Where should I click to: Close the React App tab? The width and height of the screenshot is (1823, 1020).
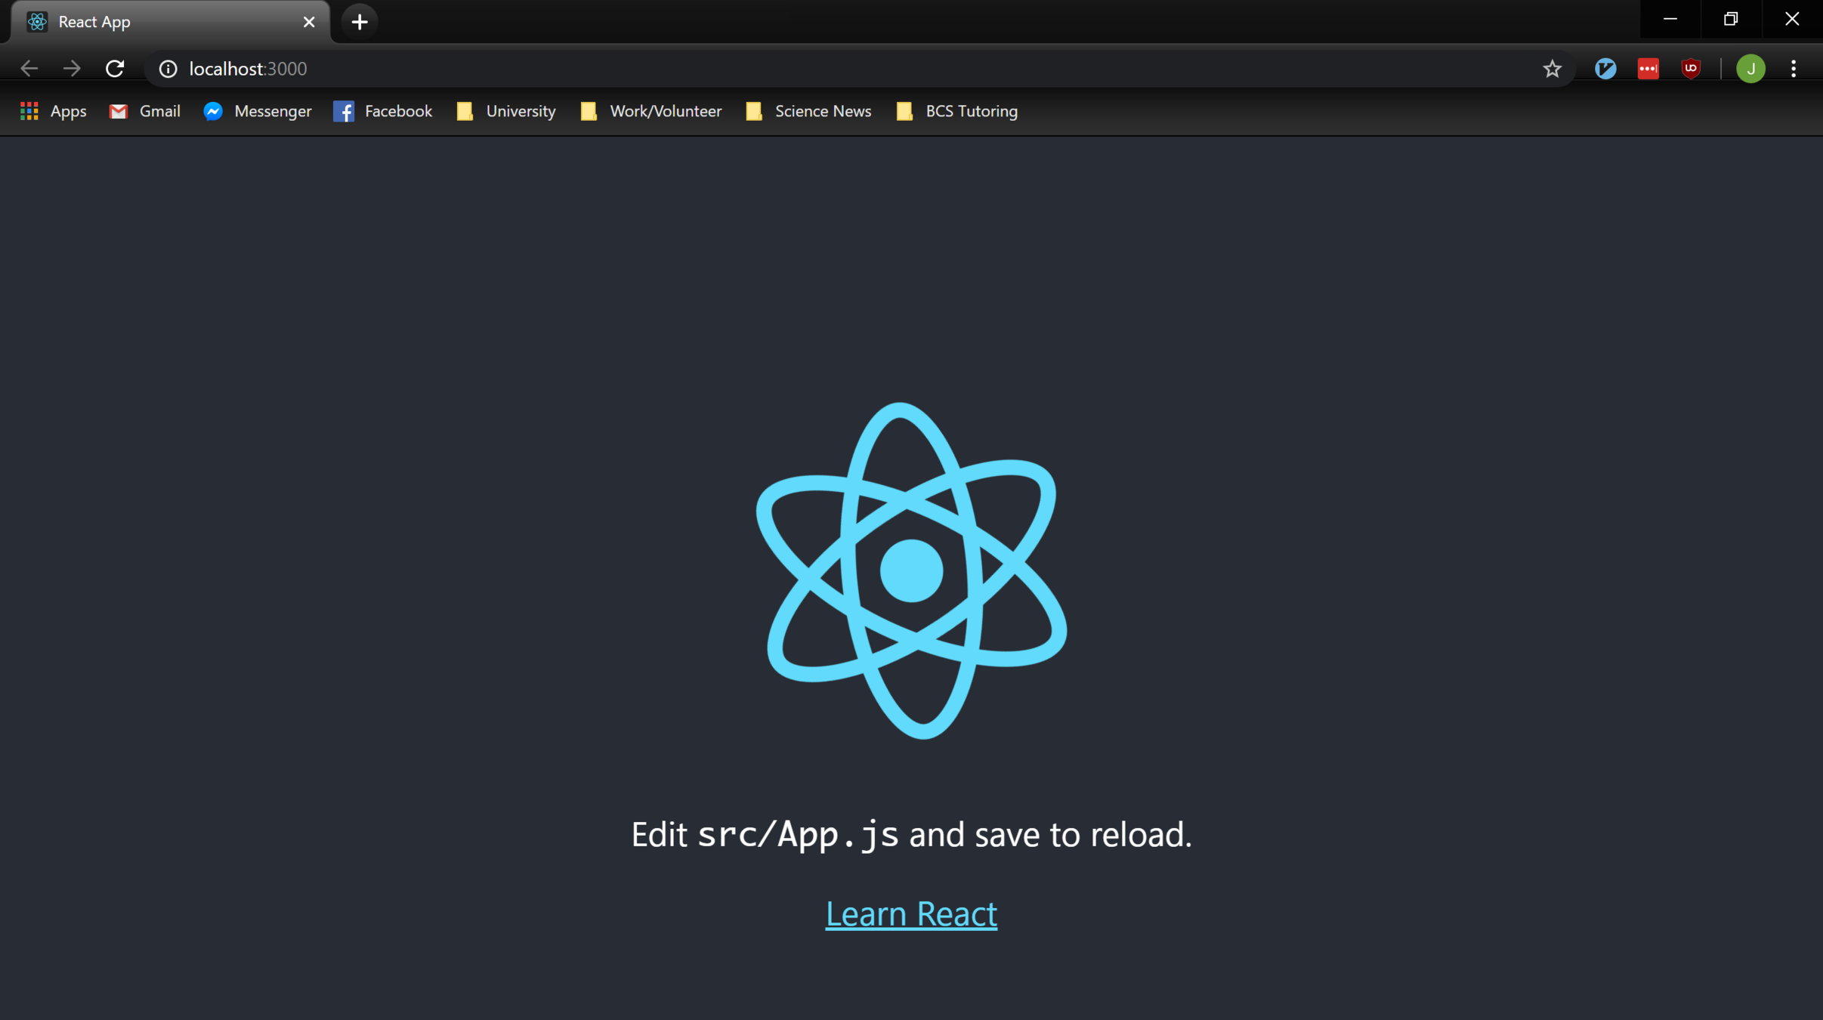pos(309,22)
